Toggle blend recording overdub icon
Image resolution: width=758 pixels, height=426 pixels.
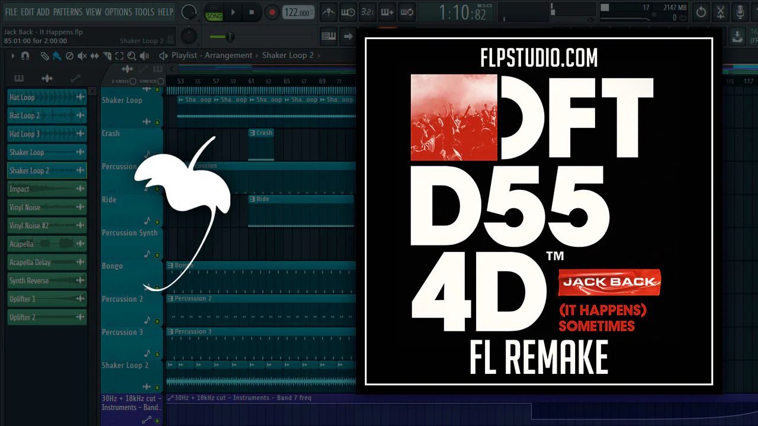pos(387,12)
